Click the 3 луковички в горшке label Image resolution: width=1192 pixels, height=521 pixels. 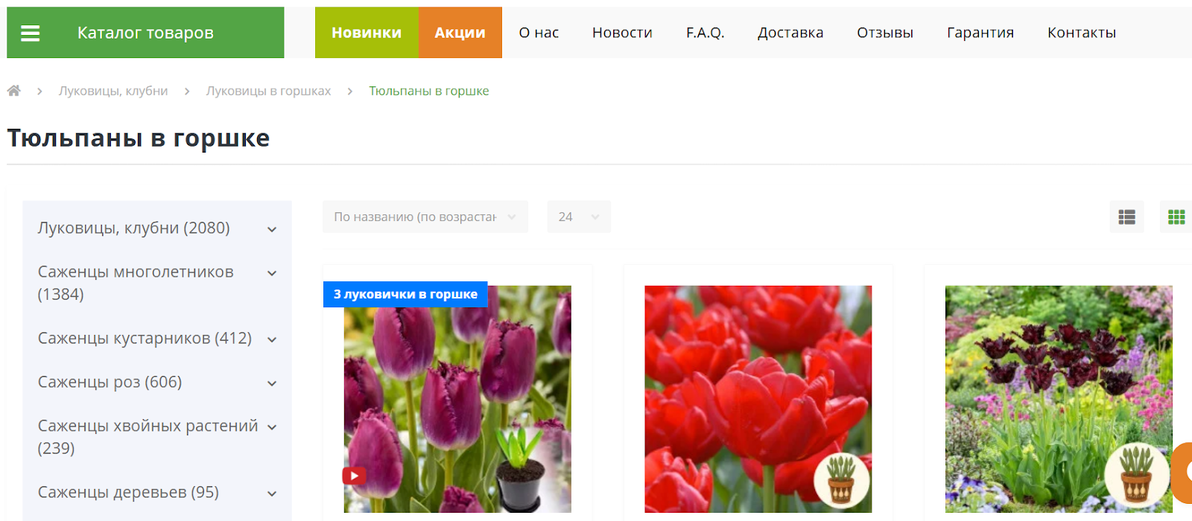[x=405, y=294]
